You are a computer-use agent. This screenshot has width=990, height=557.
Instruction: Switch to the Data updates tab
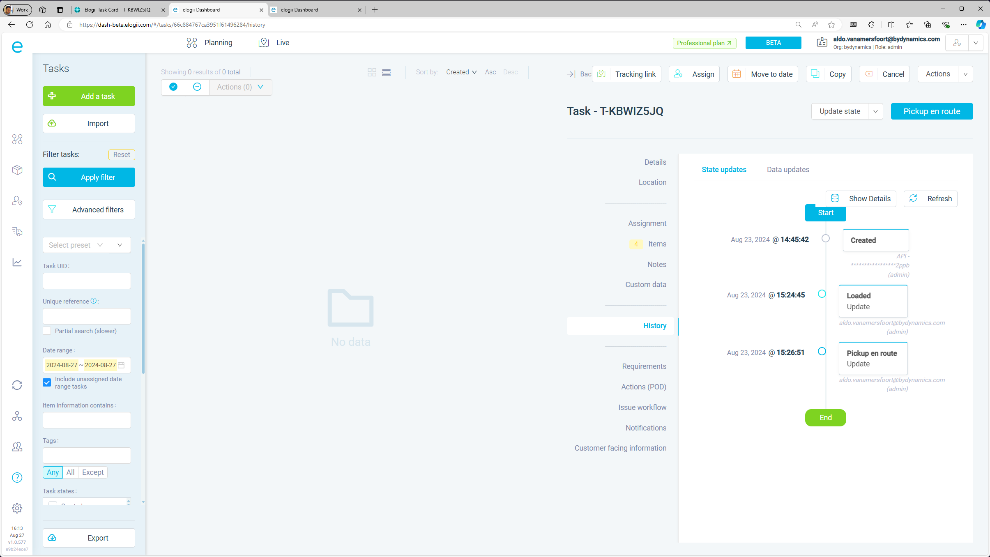787,169
